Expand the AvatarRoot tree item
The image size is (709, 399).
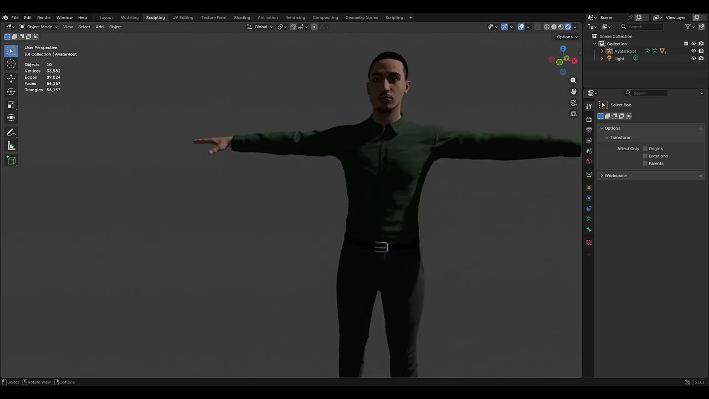602,51
